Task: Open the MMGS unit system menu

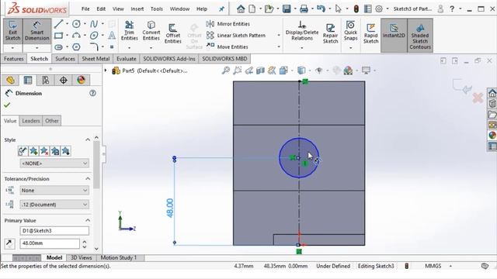Action: (x=433, y=266)
